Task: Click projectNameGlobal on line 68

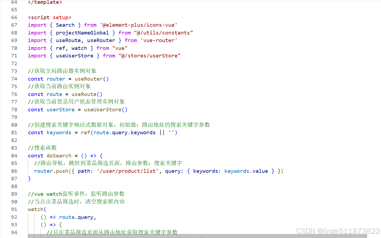Action: click(x=82, y=33)
